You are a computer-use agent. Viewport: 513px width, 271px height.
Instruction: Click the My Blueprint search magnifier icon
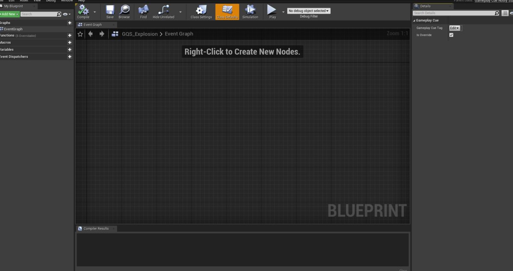[59, 14]
